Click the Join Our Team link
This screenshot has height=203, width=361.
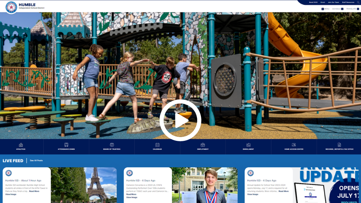click(x=333, y=2)
